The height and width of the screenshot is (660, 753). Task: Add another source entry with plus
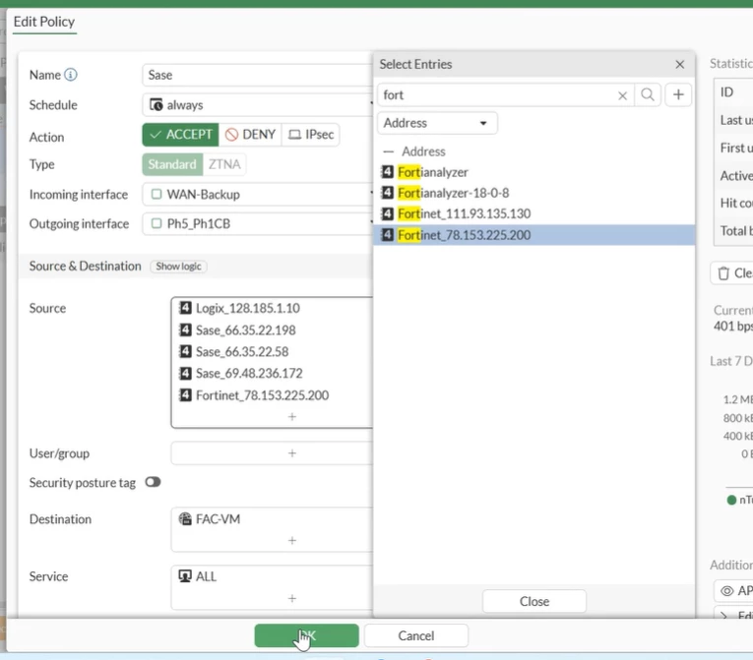292,417
